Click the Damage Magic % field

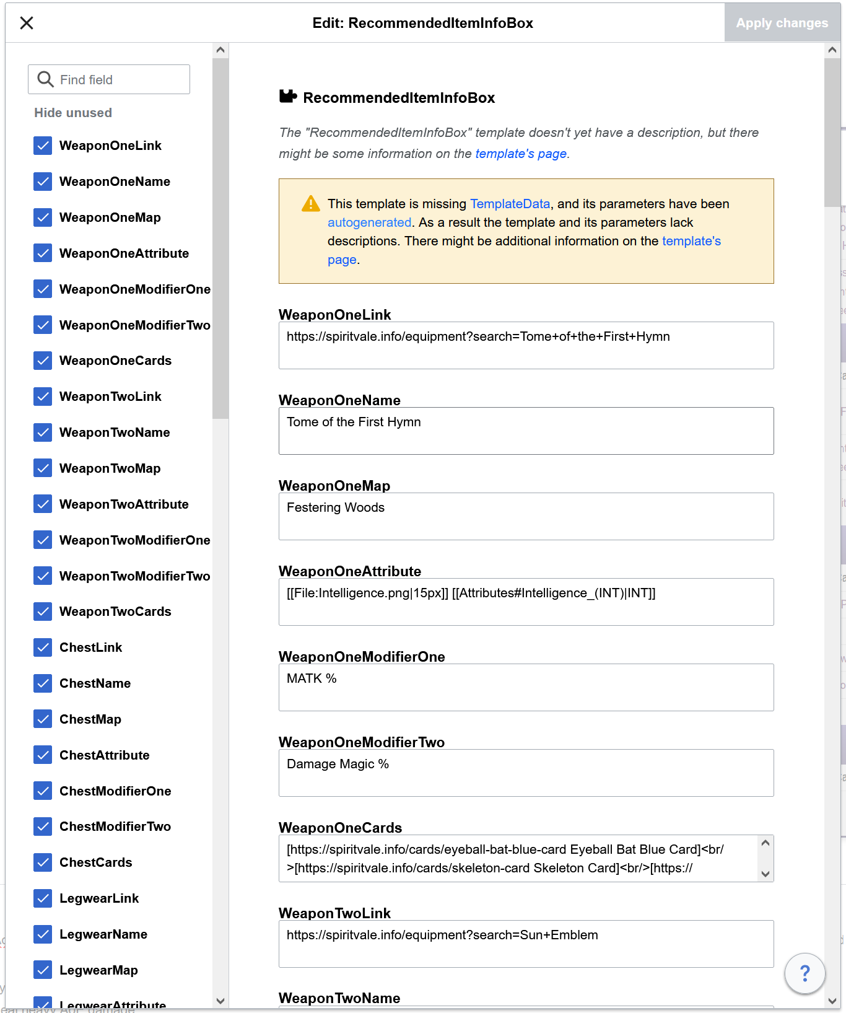pyautogui.click(x=526, y=773)
